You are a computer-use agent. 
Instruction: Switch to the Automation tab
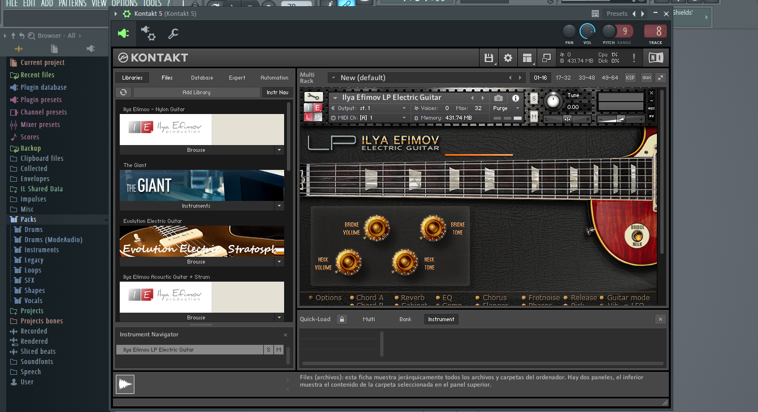(275, 78)
